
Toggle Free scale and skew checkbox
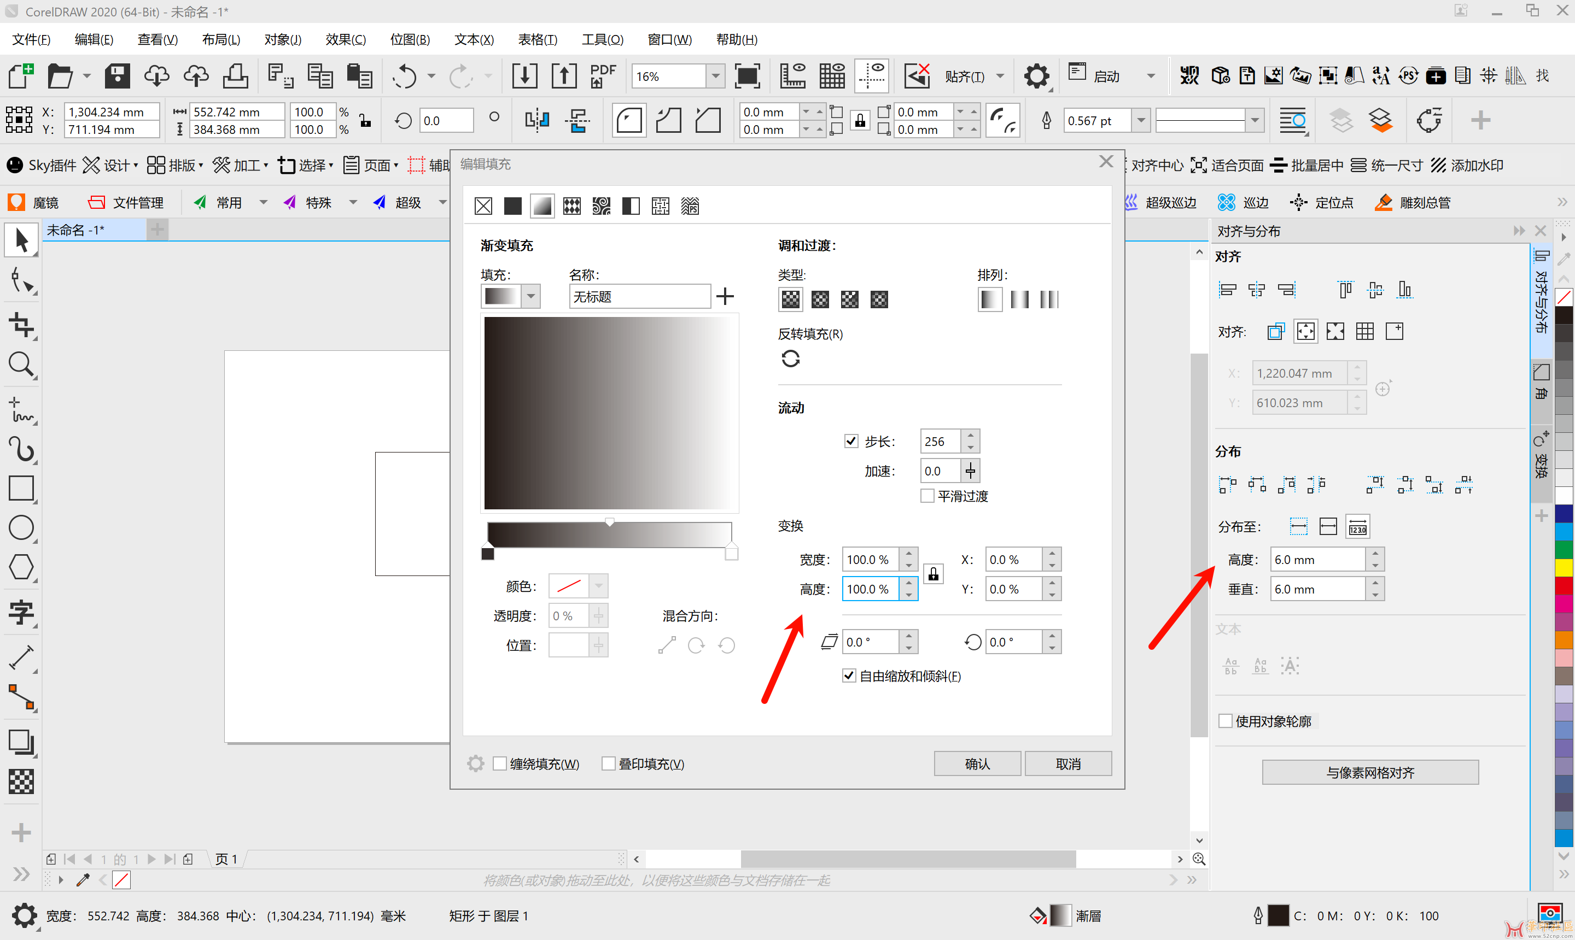tap(849, 676)
